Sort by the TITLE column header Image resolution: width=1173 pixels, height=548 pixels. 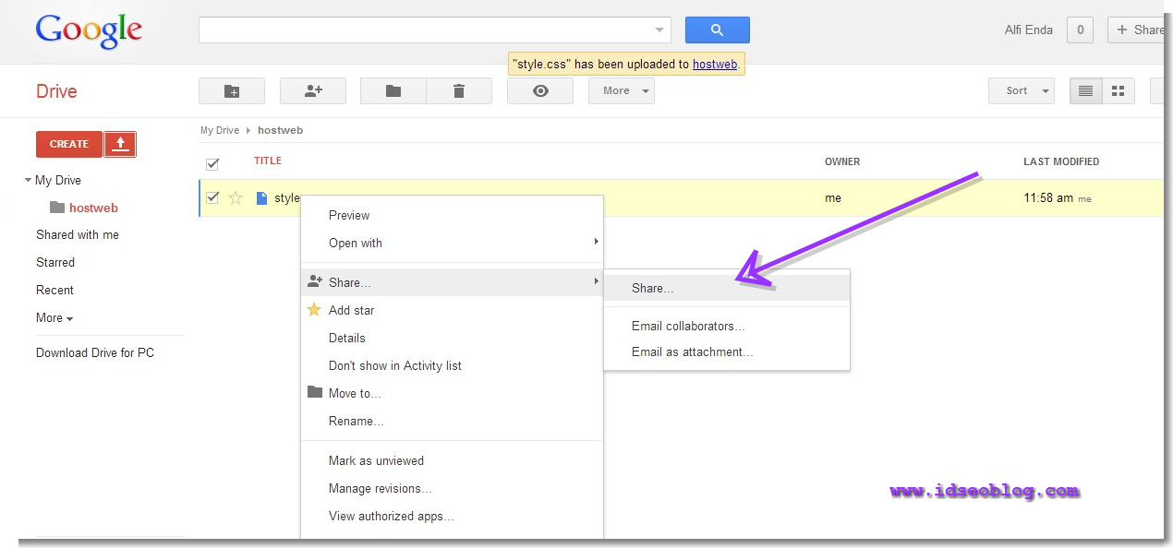click(268, 161)
